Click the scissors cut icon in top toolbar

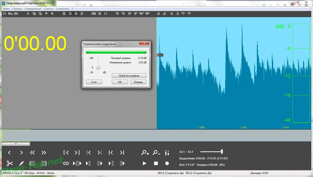point(28,14)
